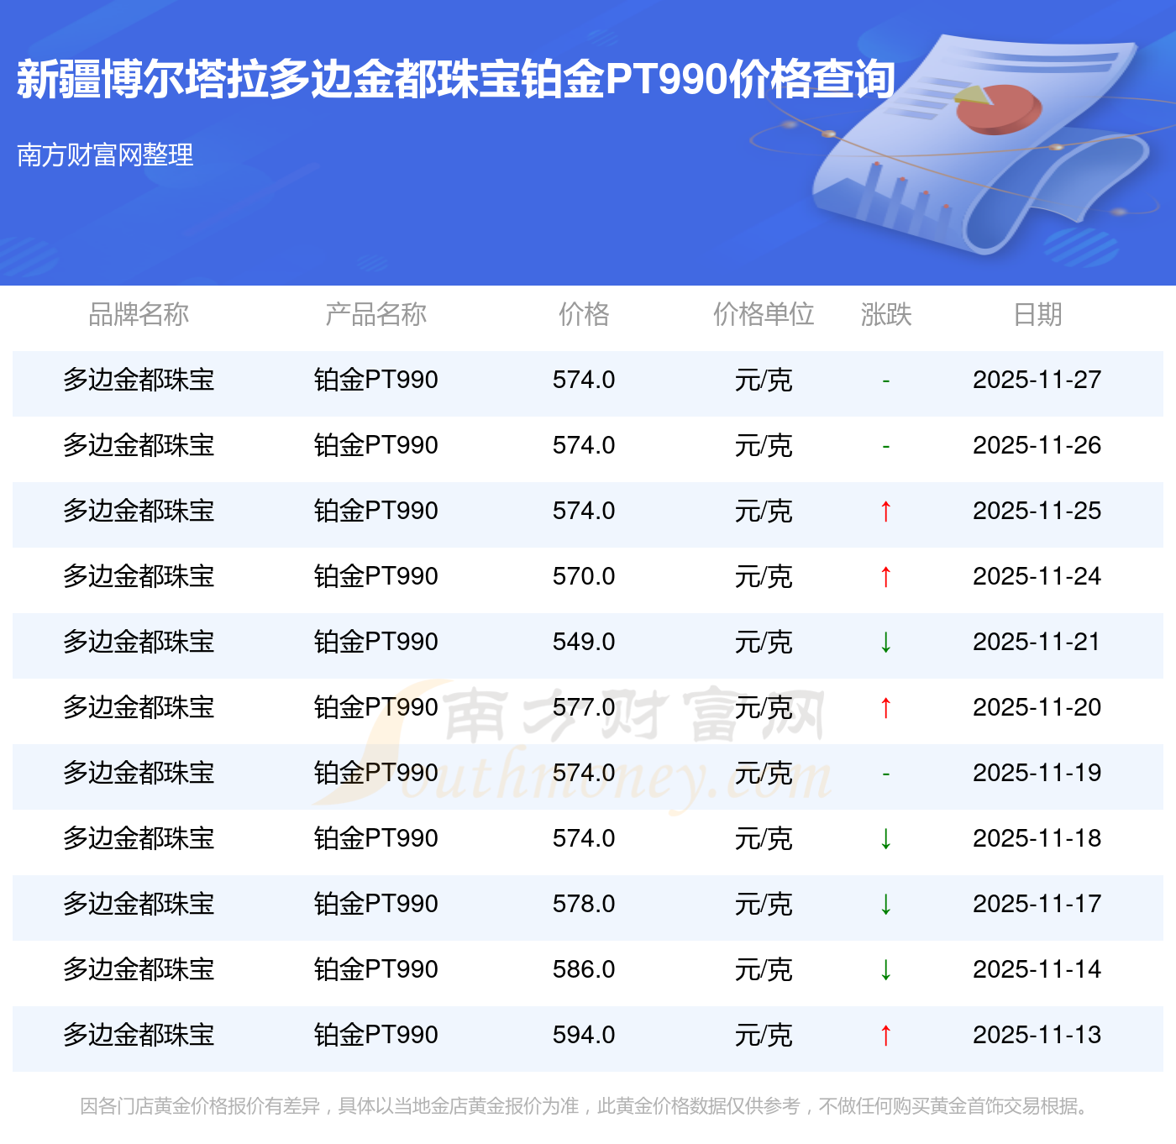Select the 574.0 price in the 2025-11-25 row

click(584, 511)
